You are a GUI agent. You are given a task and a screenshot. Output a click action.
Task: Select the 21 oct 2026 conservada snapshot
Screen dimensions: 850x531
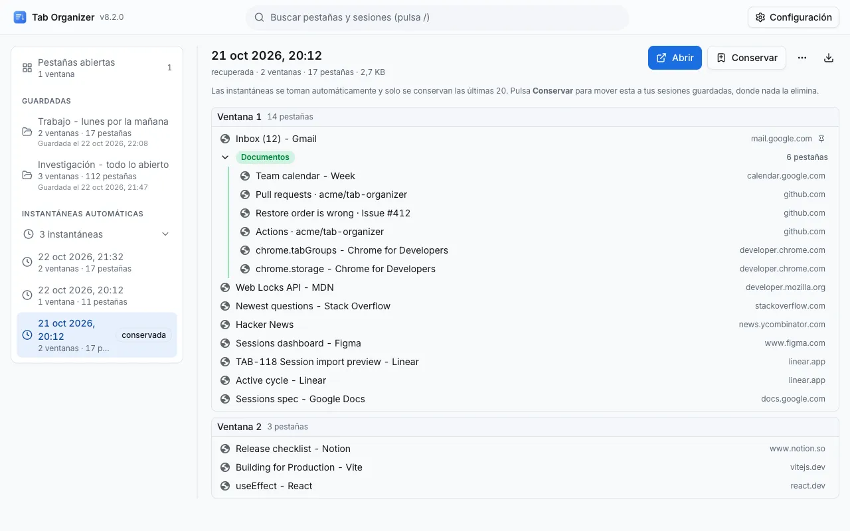97,335
